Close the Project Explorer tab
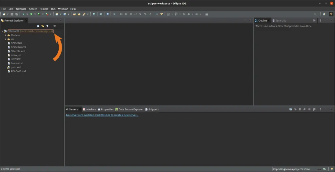 pos(26,21)
